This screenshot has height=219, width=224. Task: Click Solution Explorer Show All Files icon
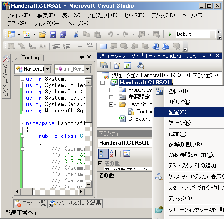117,65
